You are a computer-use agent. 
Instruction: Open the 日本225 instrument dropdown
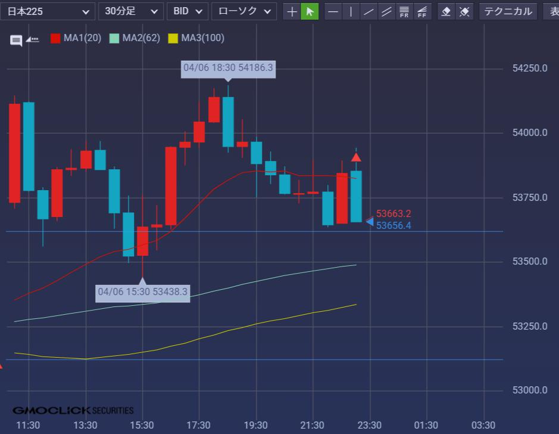tap(48, 11)
